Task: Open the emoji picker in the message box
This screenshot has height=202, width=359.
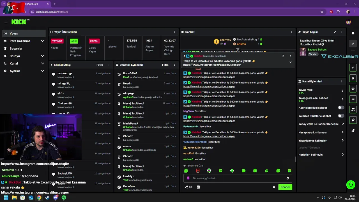Action: pyautogui.click(x=288, y=178)
